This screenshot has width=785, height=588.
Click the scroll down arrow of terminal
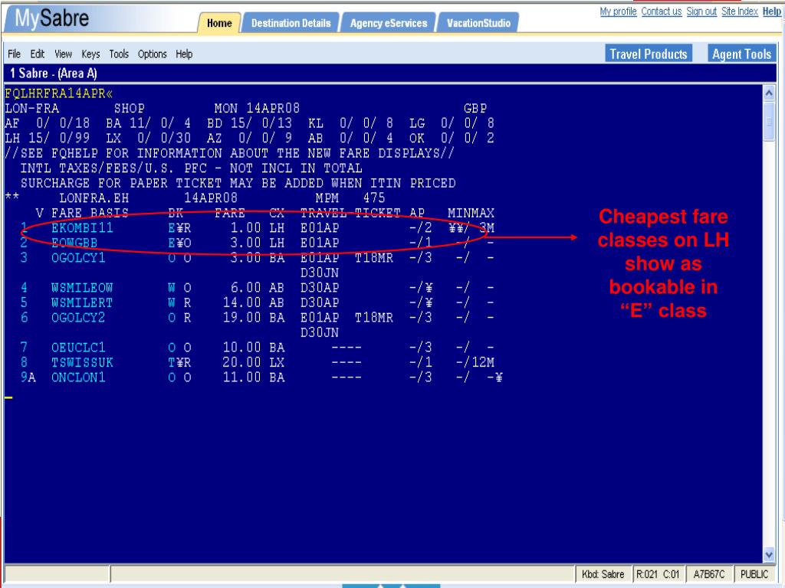(x=769, y=554)
